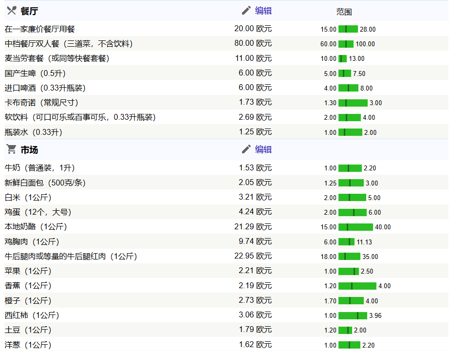Click the pencil icon in the 市场 header
The width and height of the screenshot is (449, 351).
click(246, 149)
